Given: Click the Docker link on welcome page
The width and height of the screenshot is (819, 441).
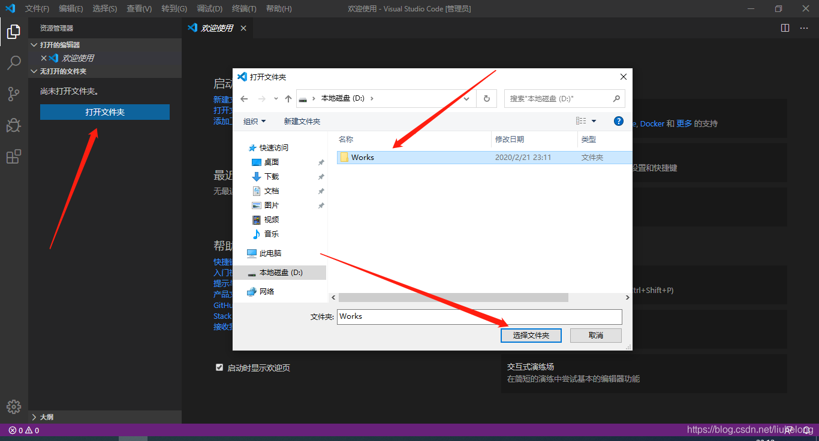Looking at the screenshot, I should [652, 123].
